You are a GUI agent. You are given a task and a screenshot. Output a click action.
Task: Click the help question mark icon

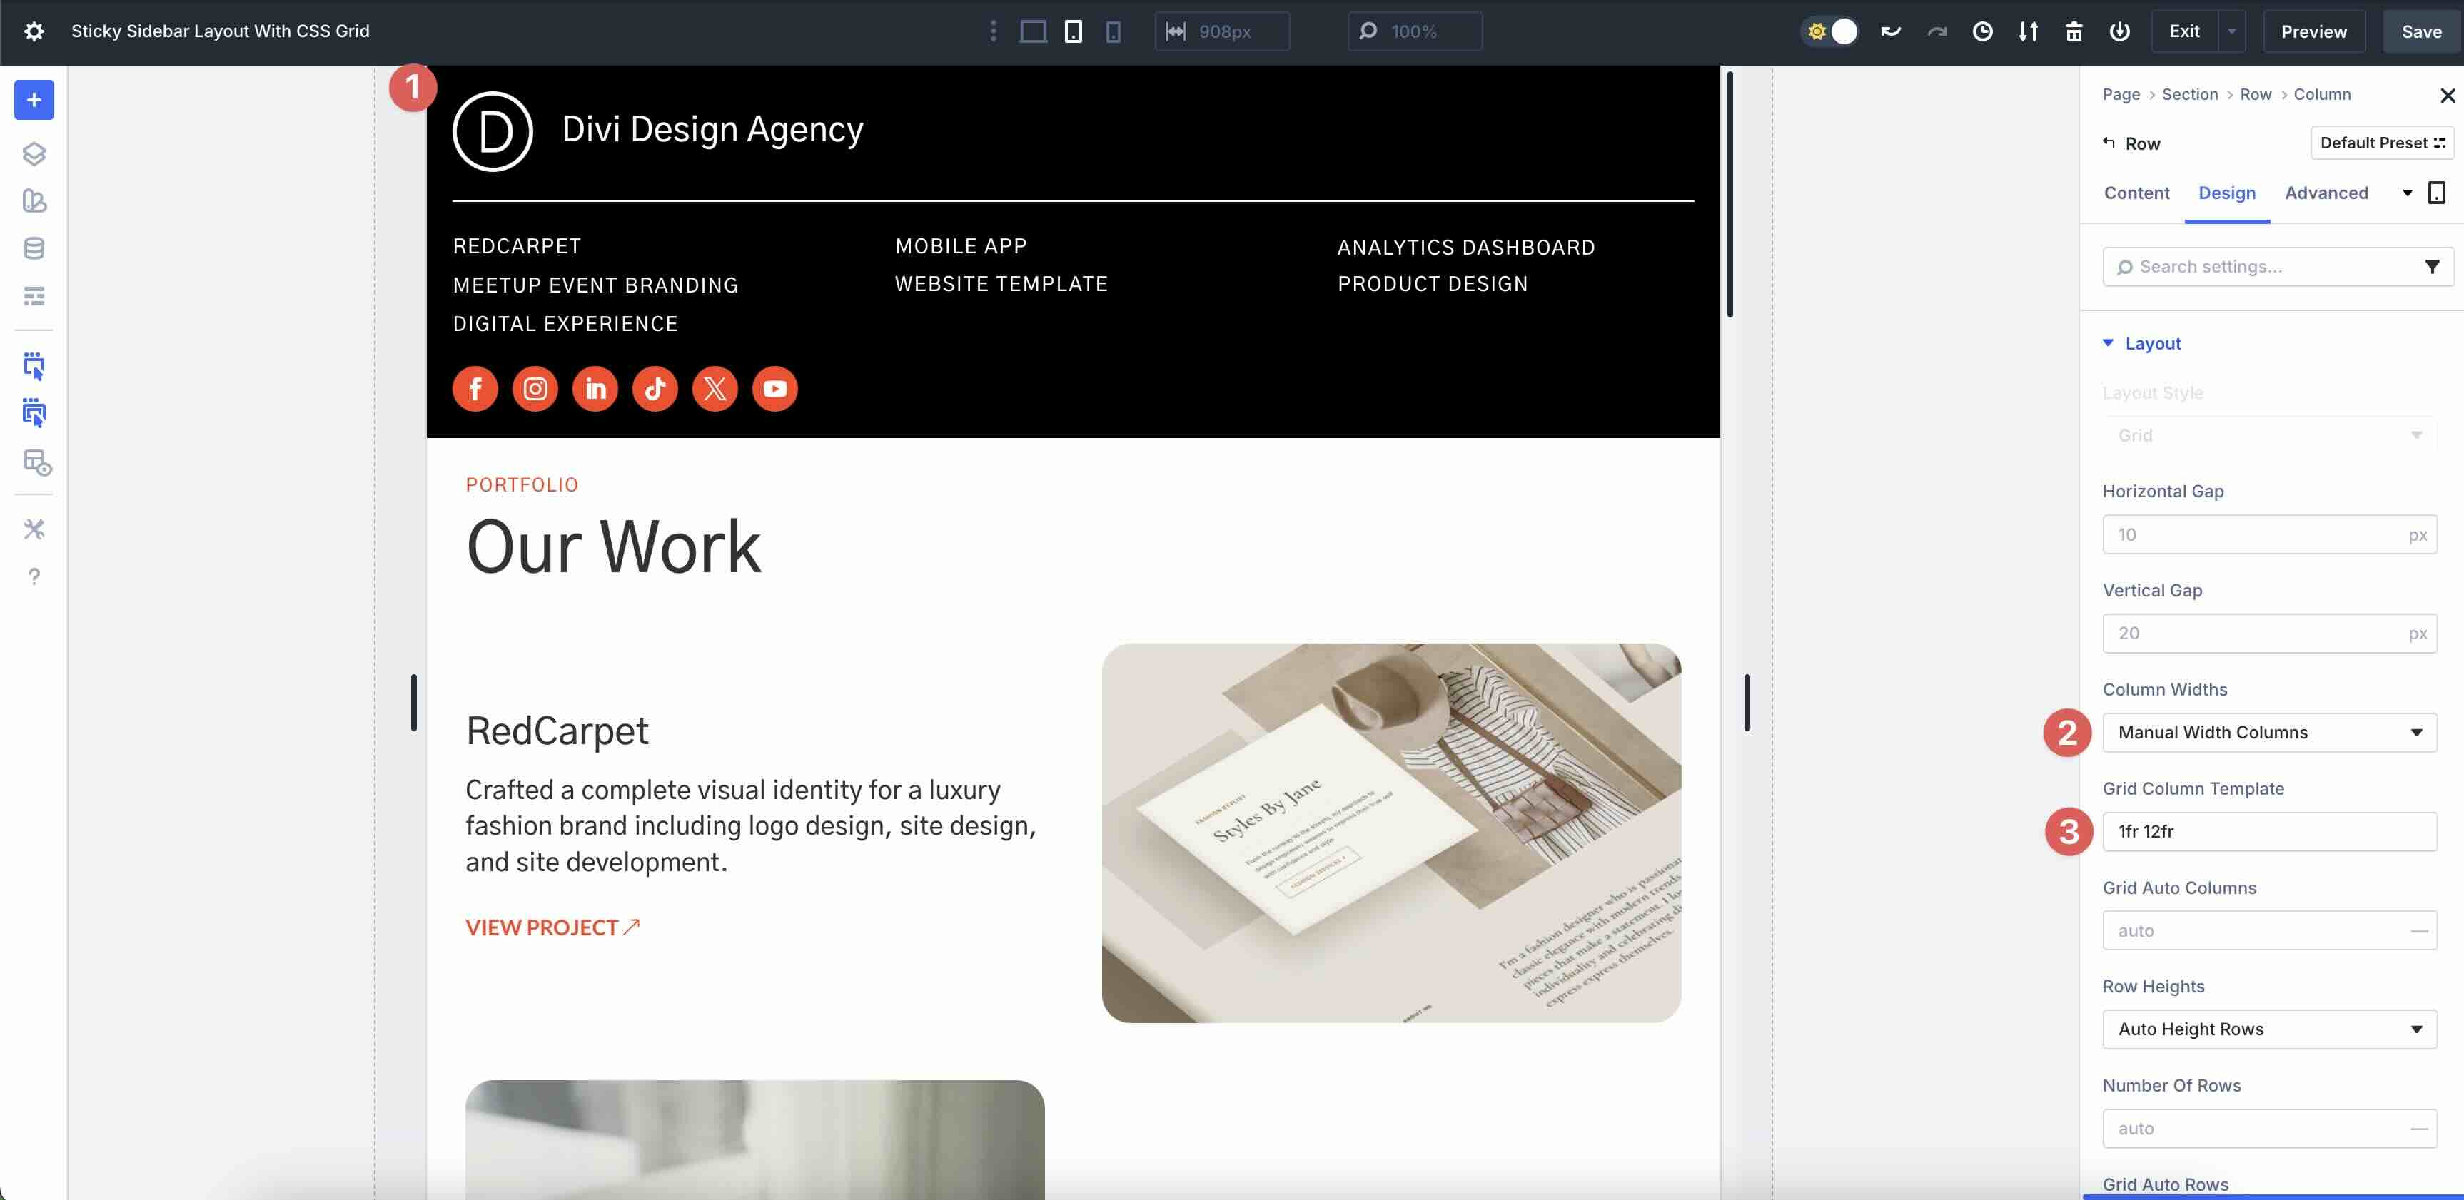pos(34,576)
